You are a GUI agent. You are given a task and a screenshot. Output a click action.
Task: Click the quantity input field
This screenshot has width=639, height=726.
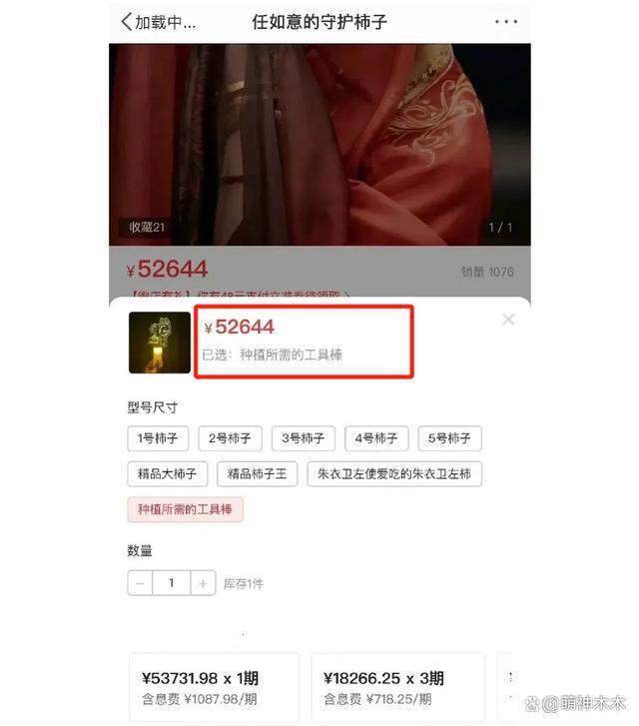(172, 583)
